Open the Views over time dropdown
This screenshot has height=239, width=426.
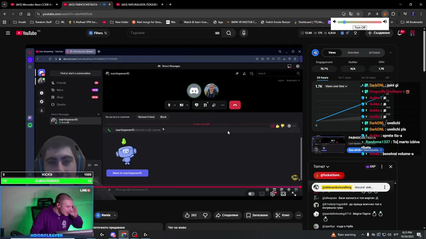pyautogui.click(x=336, y=86)
